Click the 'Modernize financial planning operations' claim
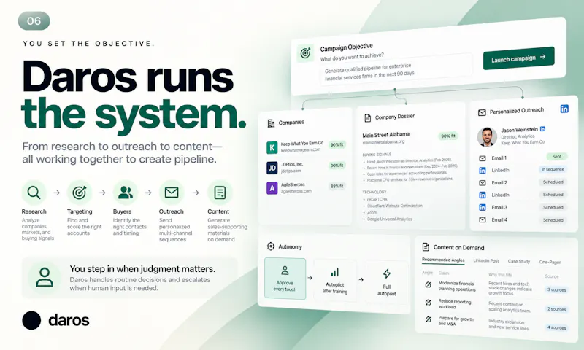 (457, 286)
